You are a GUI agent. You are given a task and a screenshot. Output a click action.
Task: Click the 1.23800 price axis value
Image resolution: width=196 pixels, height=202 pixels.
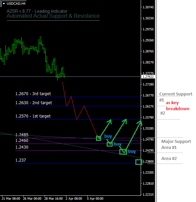click(x=148, y=162)
